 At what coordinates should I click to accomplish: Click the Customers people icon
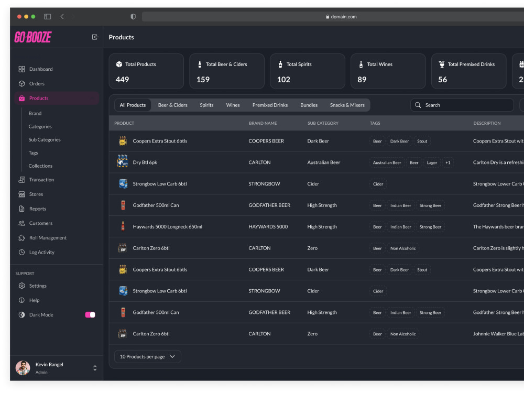click(21, 223)
